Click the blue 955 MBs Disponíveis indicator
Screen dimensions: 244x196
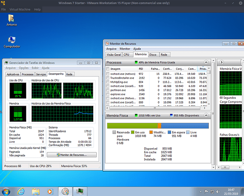click(x=171, y=116)
